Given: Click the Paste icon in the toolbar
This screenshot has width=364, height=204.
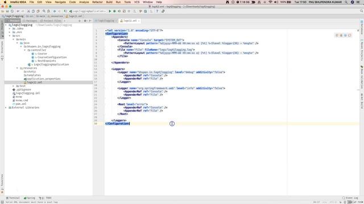Looking at the screenshot, I should click(38, 11).
